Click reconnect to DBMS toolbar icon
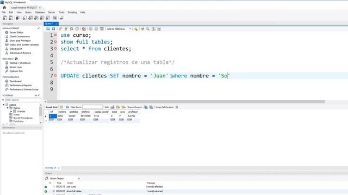The width and height of the screenshot is (348, 195). (x=61, y=18)
